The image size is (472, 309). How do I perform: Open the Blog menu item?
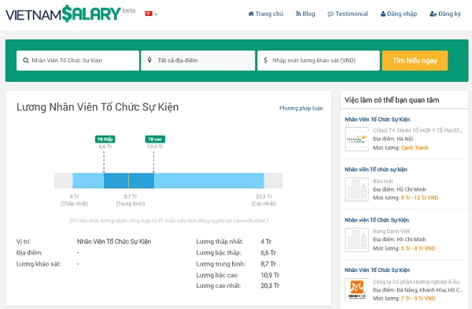pos(305,13)
